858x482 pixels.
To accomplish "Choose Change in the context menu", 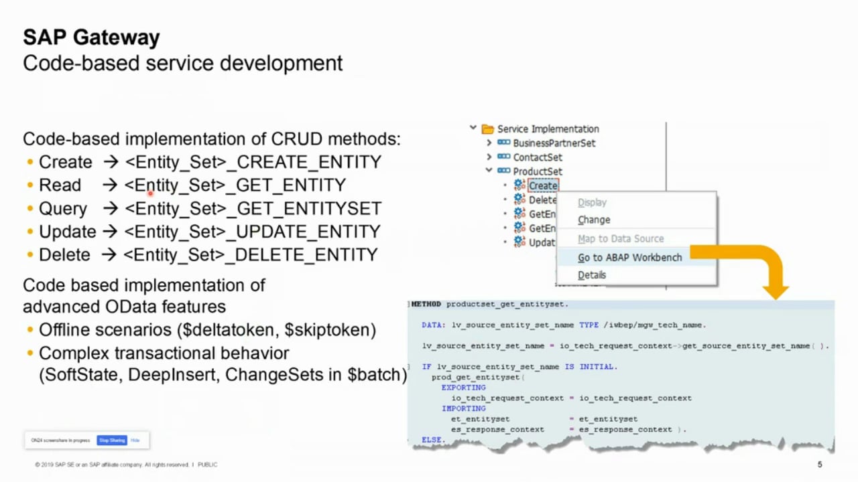I will (594, 220).
